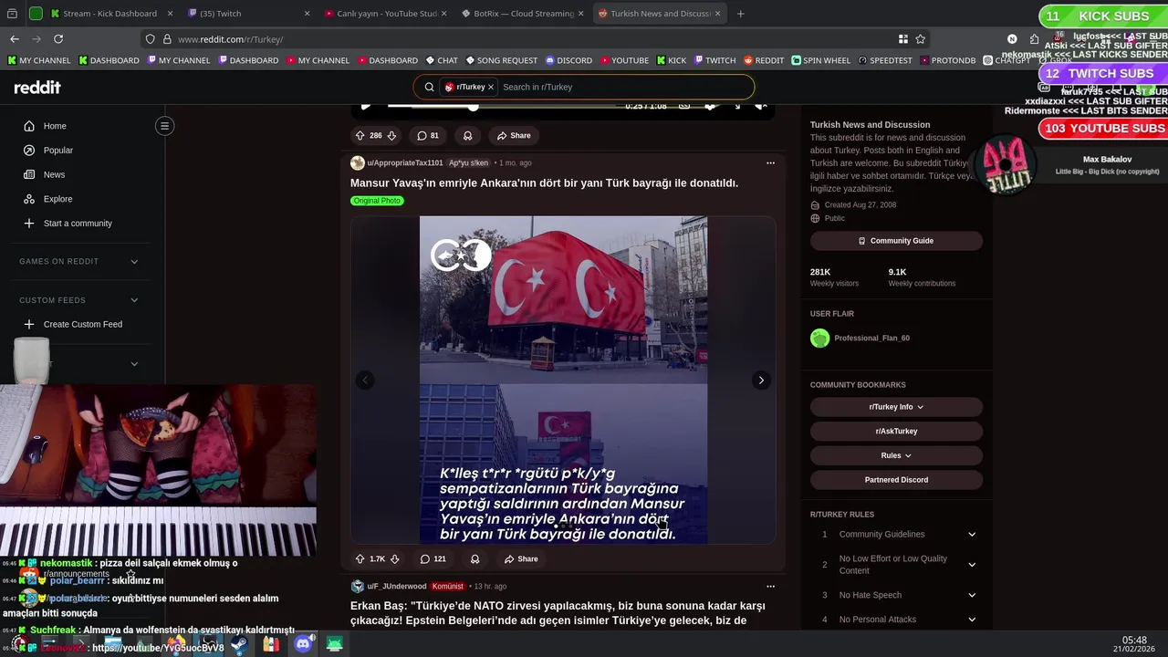
Task: Open the options menu of the Erkan Baş post
Action: coord(770,587)
